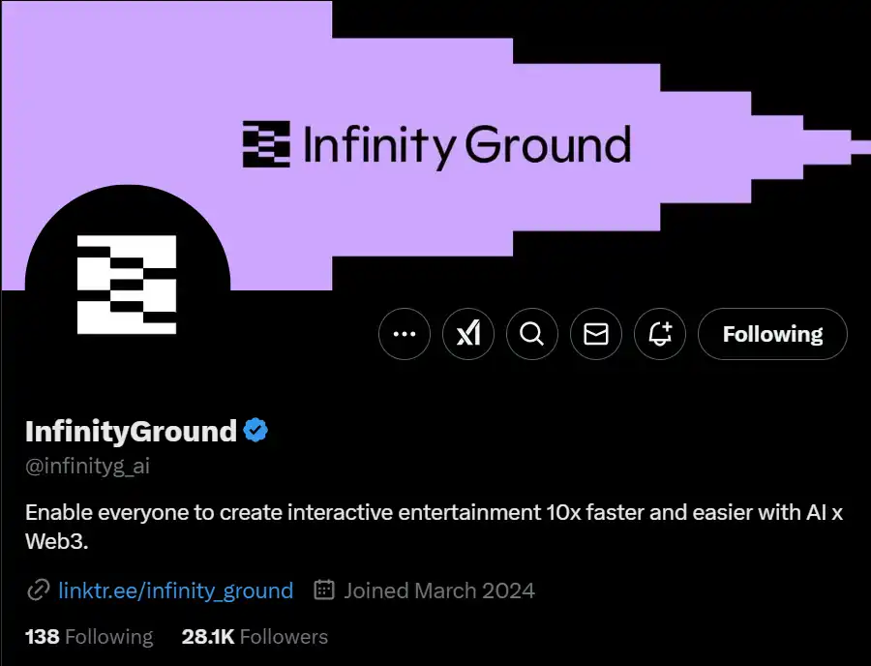This screenshot has width=871, height=666.
Task: Open direct message with envelope icon
Action: click(596, 335)
